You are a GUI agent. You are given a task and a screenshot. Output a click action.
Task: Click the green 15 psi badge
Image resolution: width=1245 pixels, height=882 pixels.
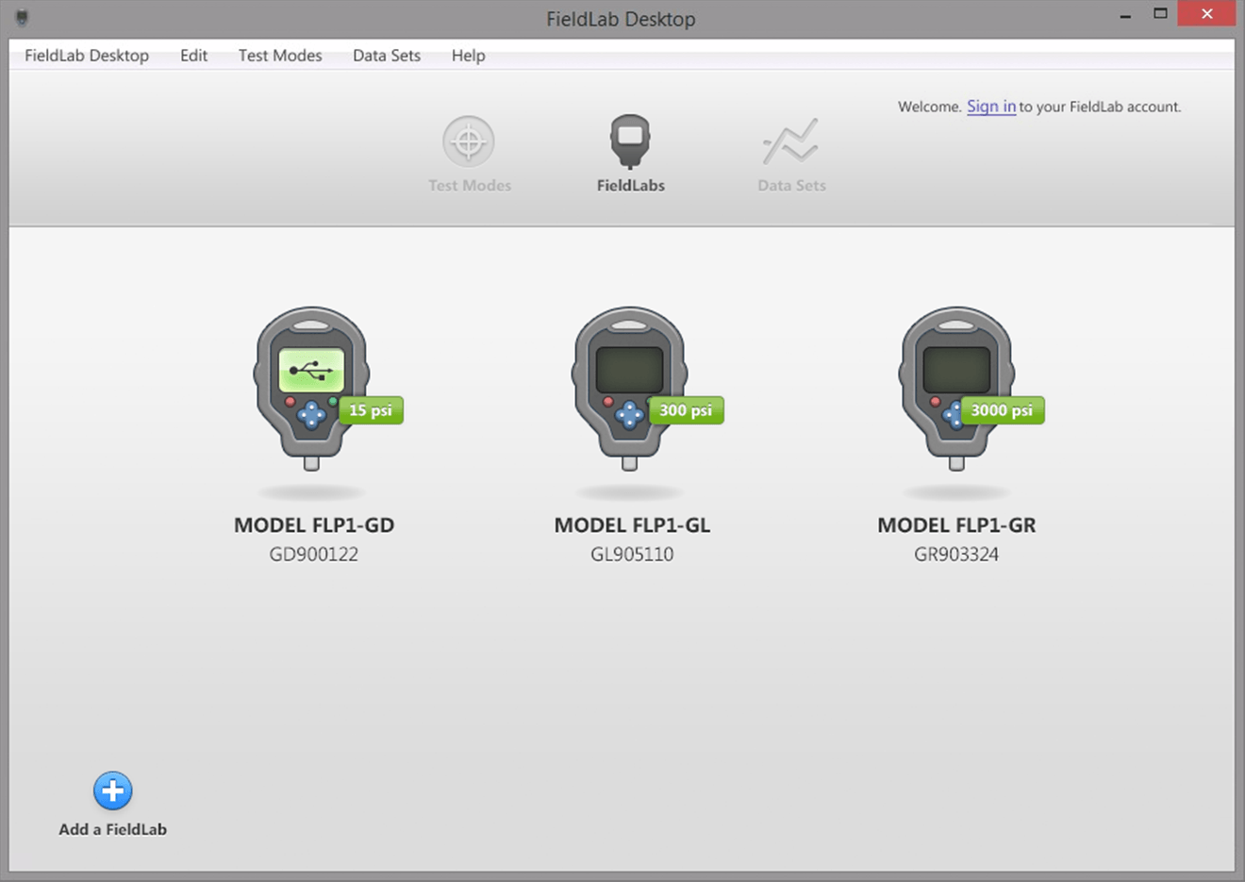click(371, 410)
